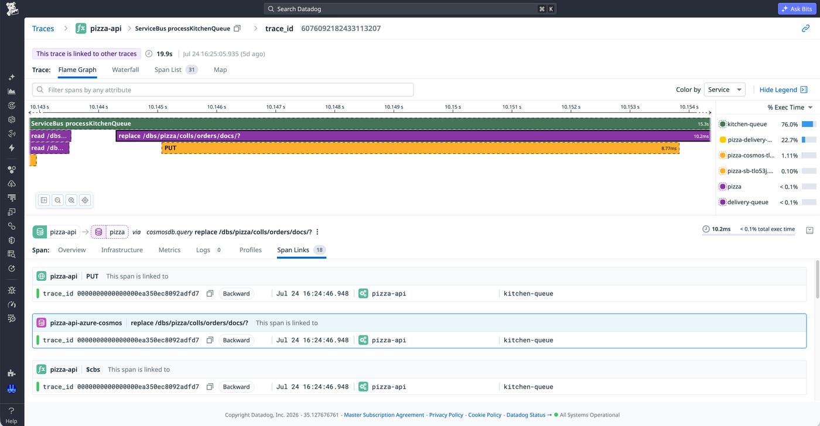Viewport: 820px width, 426px height.
Task: Zoom out of the flame graph
Action: tap(57, 200)
